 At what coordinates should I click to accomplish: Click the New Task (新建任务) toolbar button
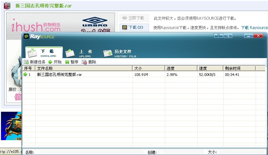(35, 62)
